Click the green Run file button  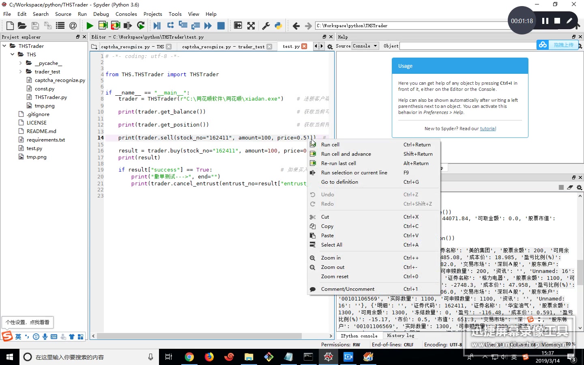pyautogui.click(x=90, y=26)
